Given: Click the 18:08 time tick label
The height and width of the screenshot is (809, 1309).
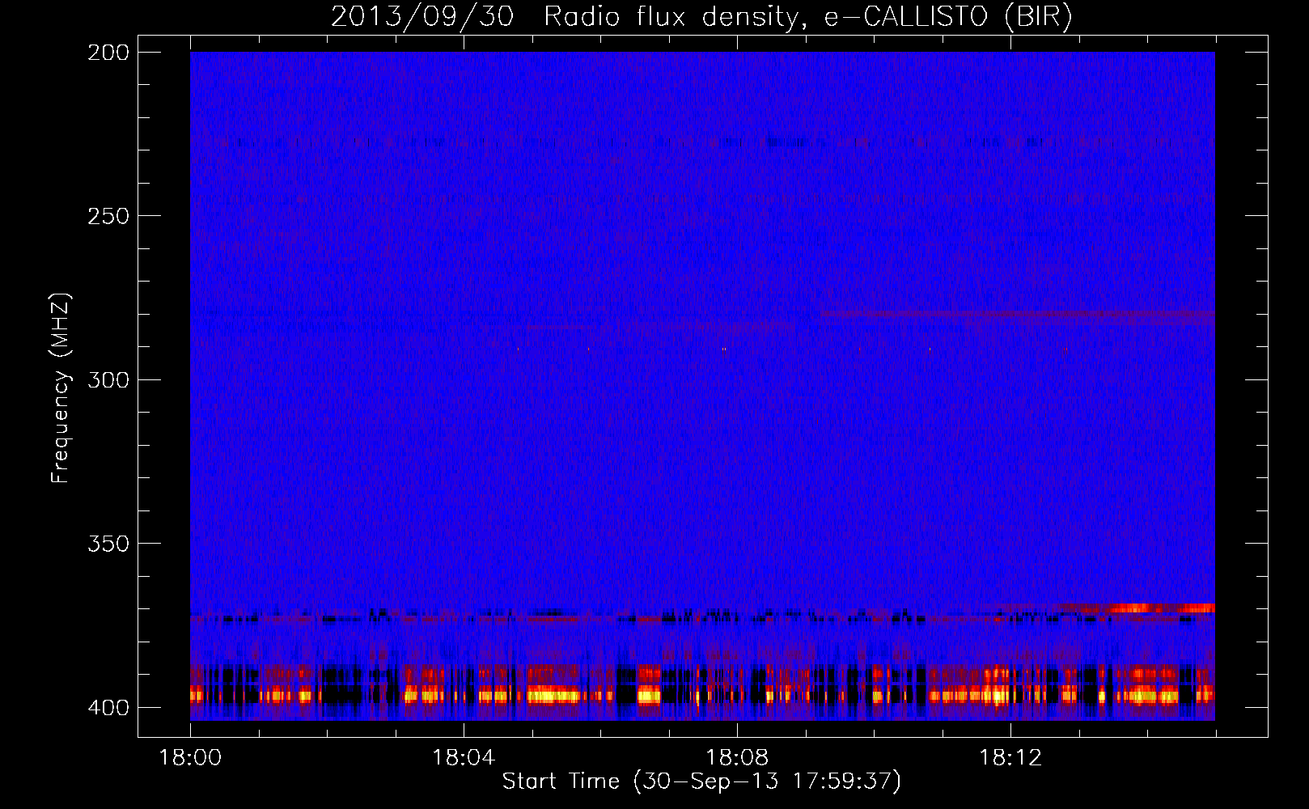Looking at the screenshot, I should coord(737,757).
